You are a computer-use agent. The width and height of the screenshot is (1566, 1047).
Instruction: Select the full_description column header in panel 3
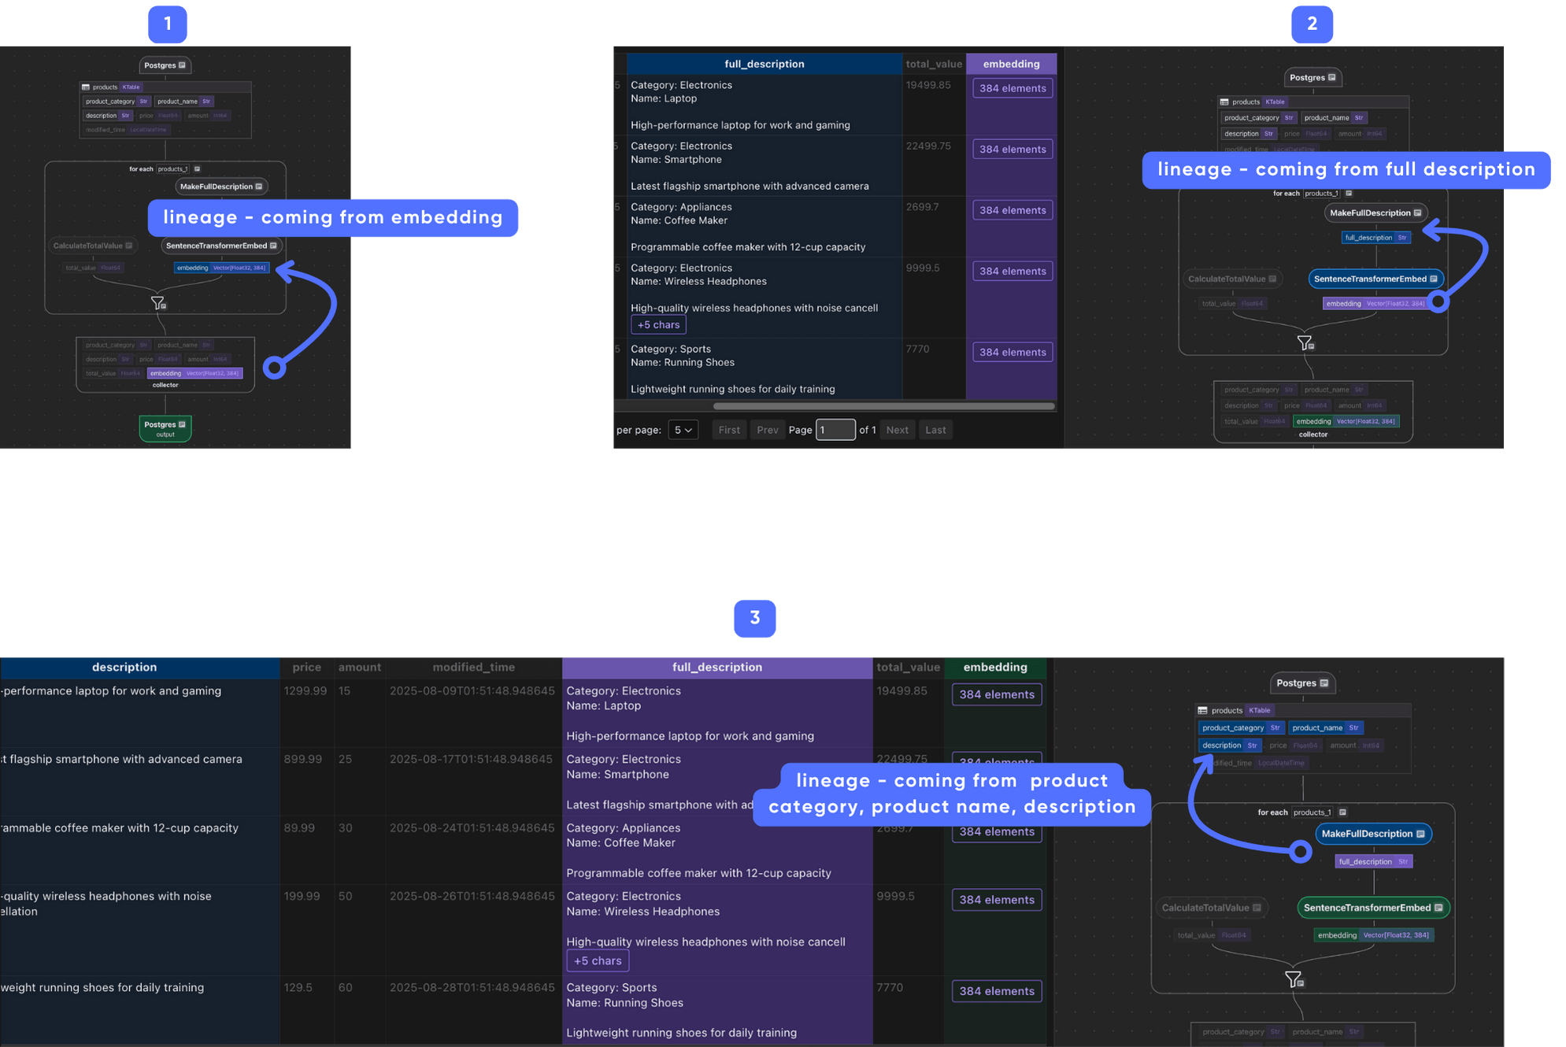click(x=716, y=667)
